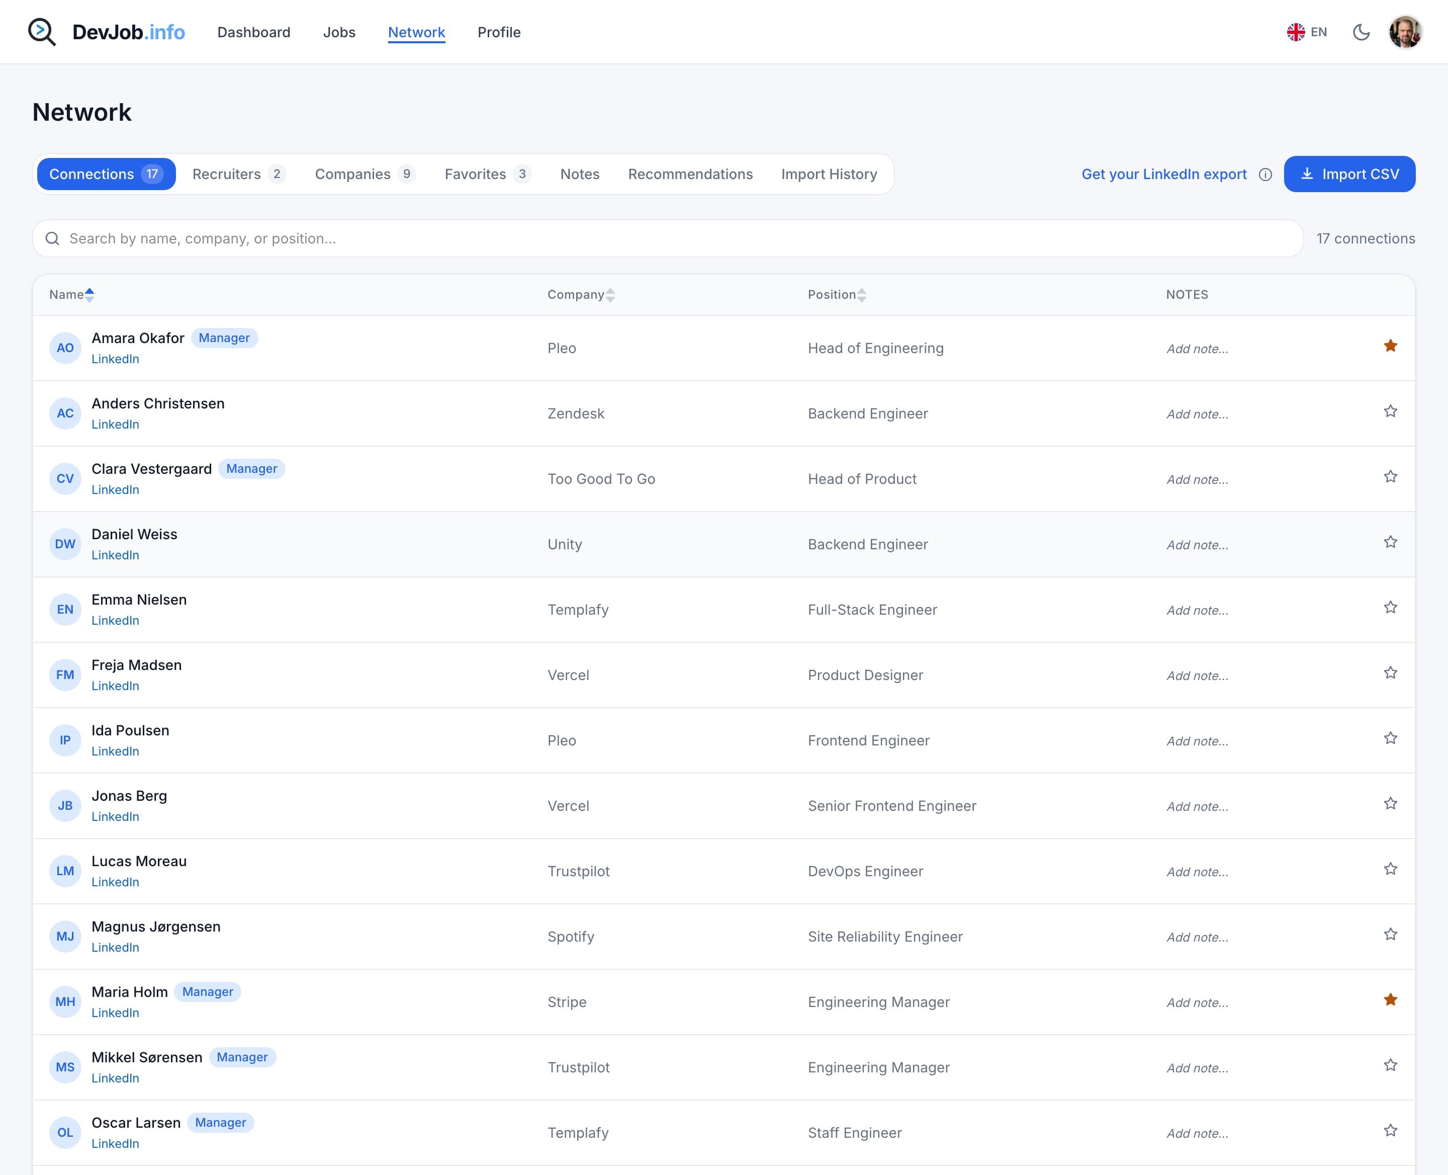
Task: Switch to the Companies tab
Action: 365,174
